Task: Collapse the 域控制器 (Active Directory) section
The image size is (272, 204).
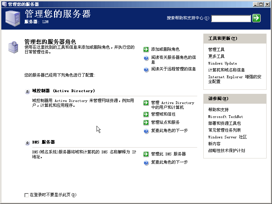Action: point(27,91)
